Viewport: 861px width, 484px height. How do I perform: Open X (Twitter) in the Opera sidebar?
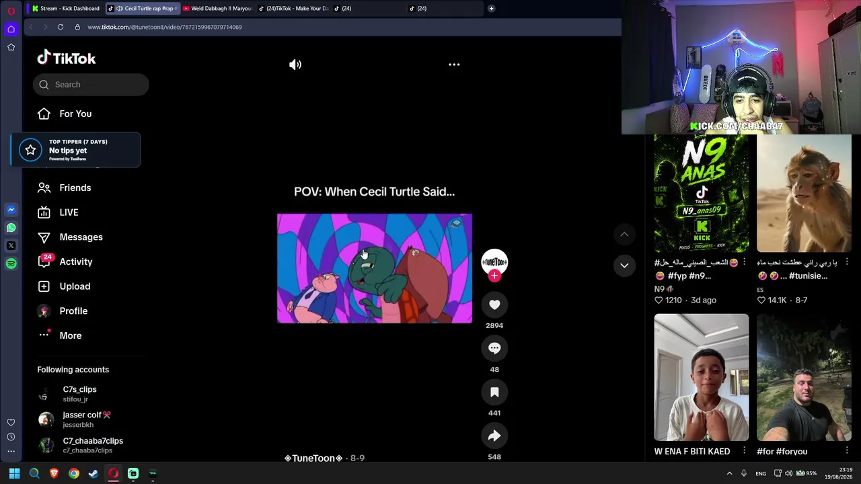pos(11,246)
